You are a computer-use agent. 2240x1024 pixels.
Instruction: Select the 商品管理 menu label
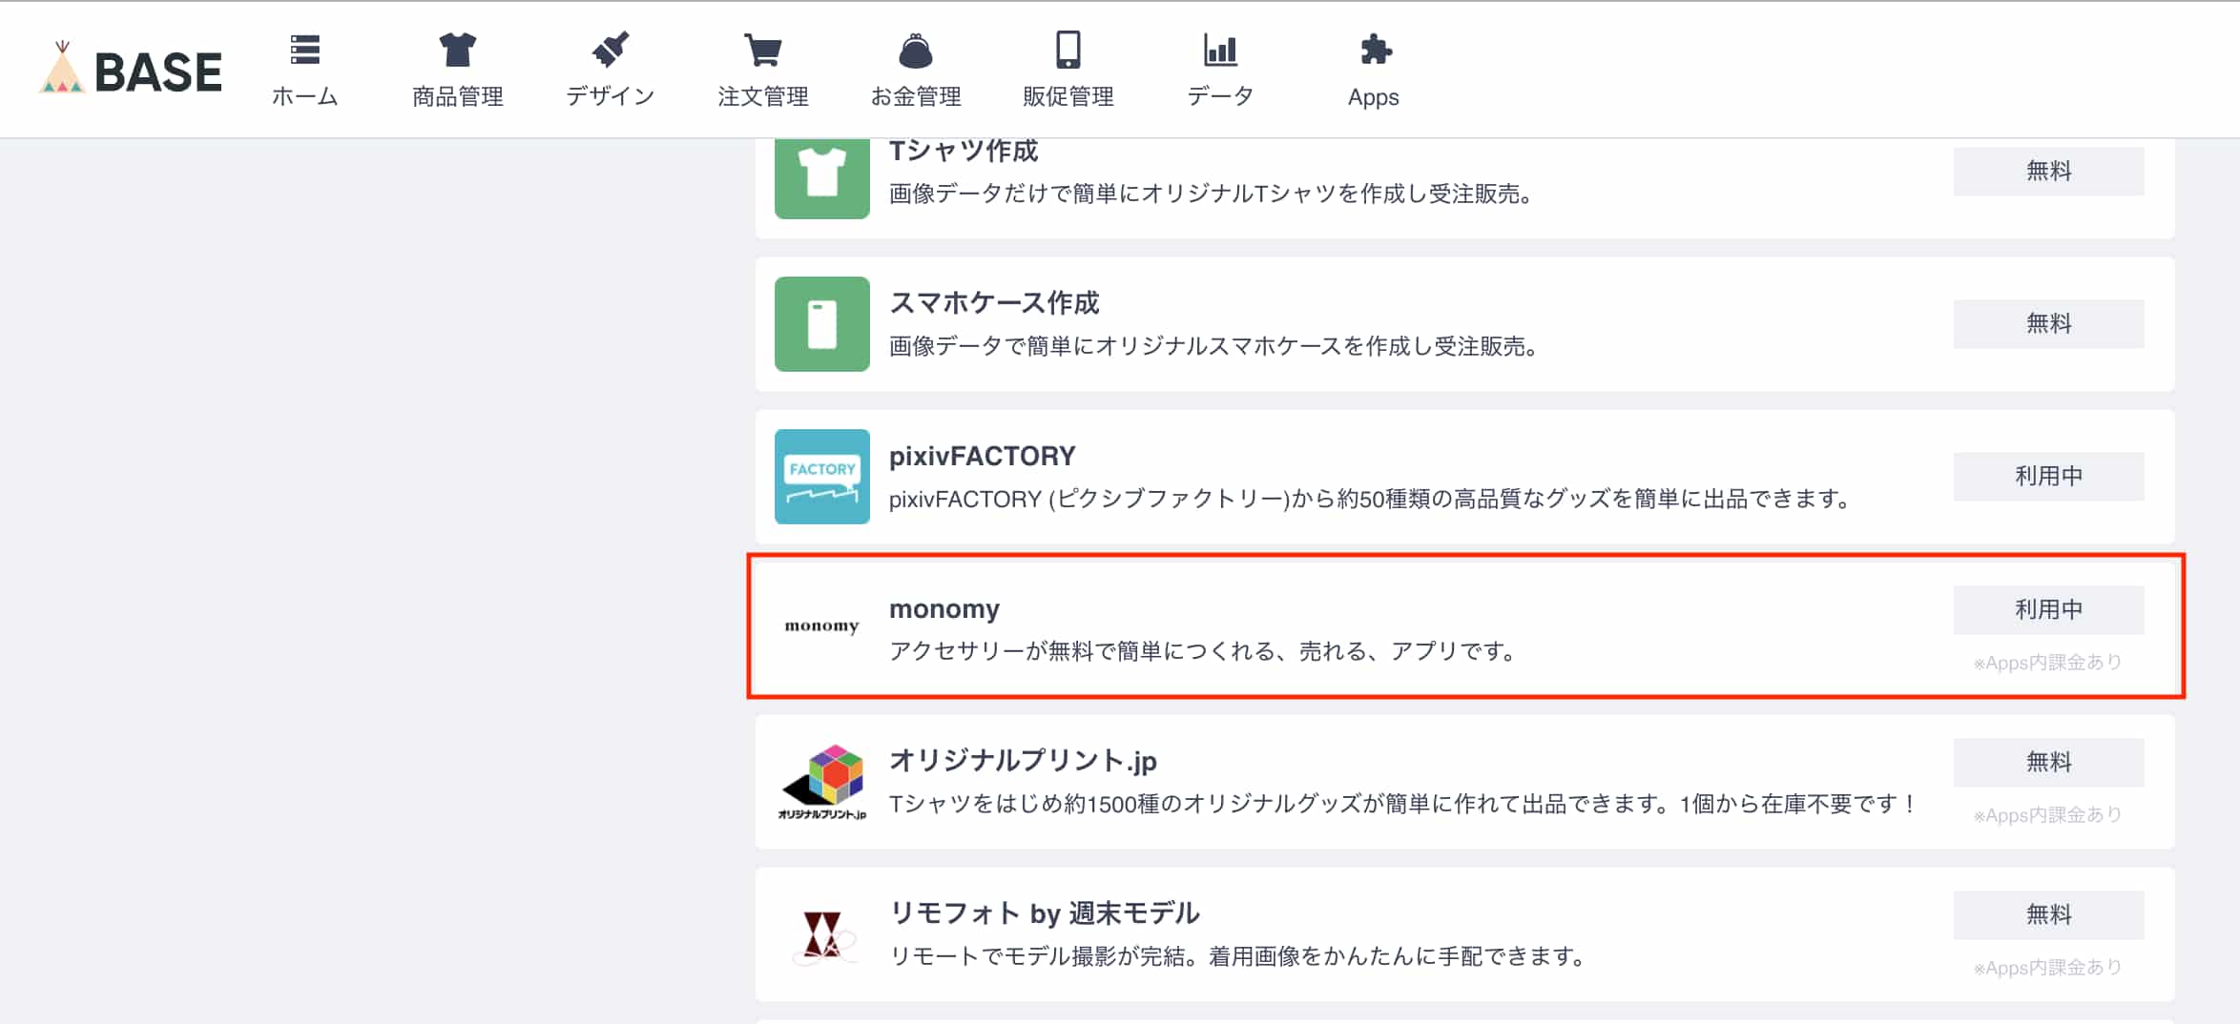tap(458, 96)
